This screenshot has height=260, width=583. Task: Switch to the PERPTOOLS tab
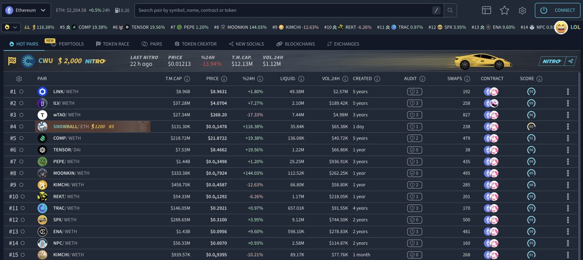(x=67, y=44)
